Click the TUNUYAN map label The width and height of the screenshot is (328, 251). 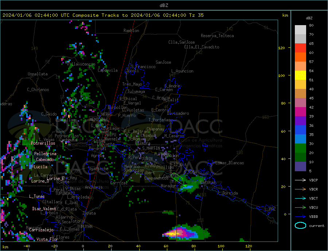tap(85, 227)
